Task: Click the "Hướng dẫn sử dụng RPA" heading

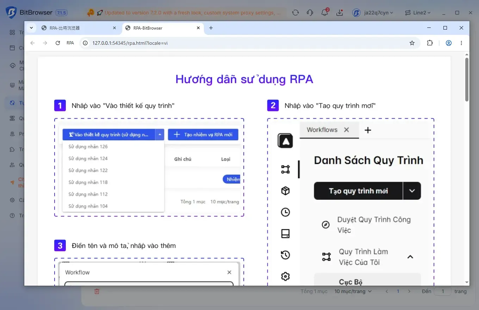Action: tap(244, 79)
